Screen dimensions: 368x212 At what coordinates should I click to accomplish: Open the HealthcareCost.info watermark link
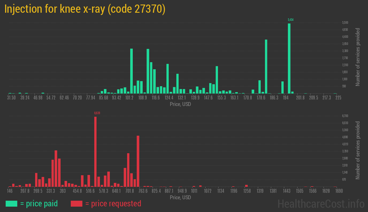tap(321, 204)
